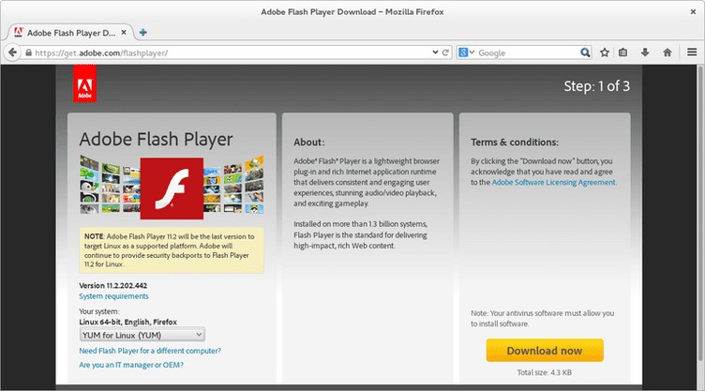Show bookmarks list icon in toolbar
The image size is (705, 391).
(622, 53)
